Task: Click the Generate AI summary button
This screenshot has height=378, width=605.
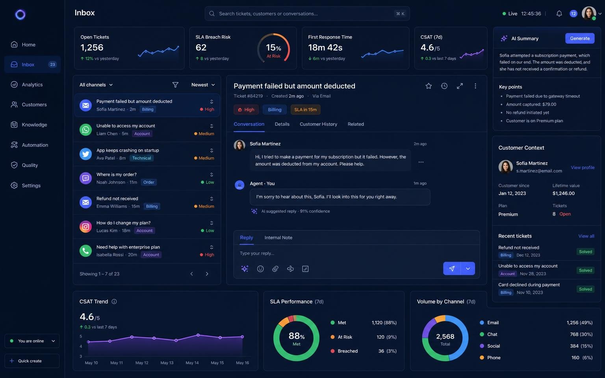Action: pyautogui.click(x=580, y=38)
